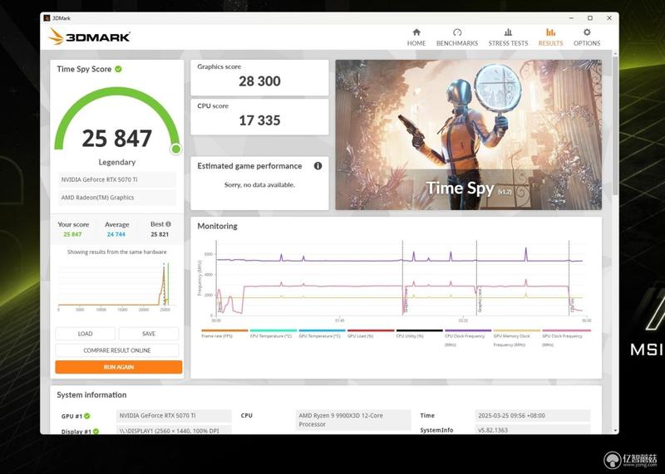Open the STRESS TESTS tab
665x474 pixels.
click(508, 37)
